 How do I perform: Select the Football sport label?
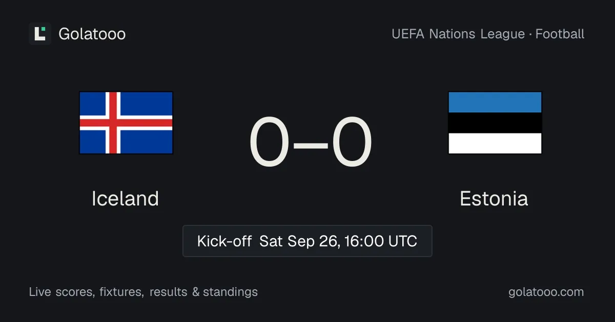click(x=560, y=34)
